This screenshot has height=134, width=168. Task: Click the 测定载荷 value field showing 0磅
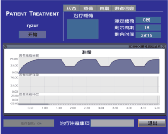point(148,20)
